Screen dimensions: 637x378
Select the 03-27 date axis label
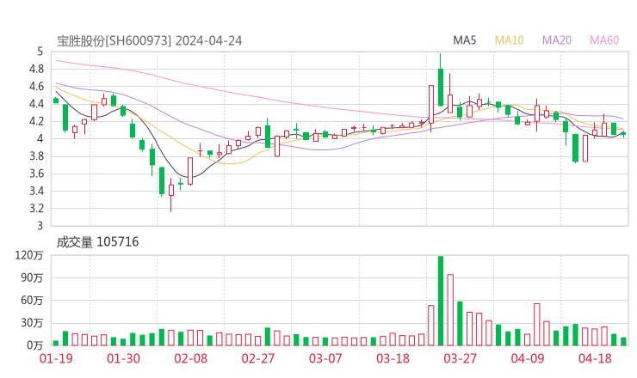coord(460,358)
